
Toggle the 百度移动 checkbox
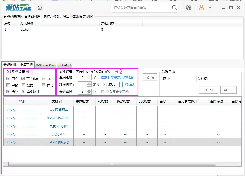point(23,79)
